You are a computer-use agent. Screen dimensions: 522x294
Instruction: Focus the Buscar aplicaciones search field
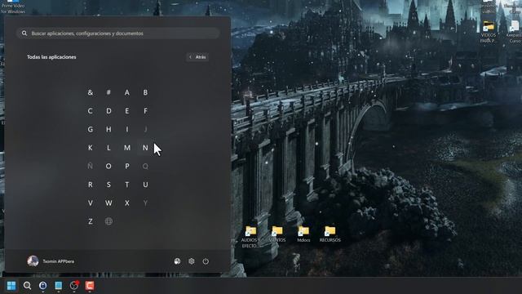(117, 33)
